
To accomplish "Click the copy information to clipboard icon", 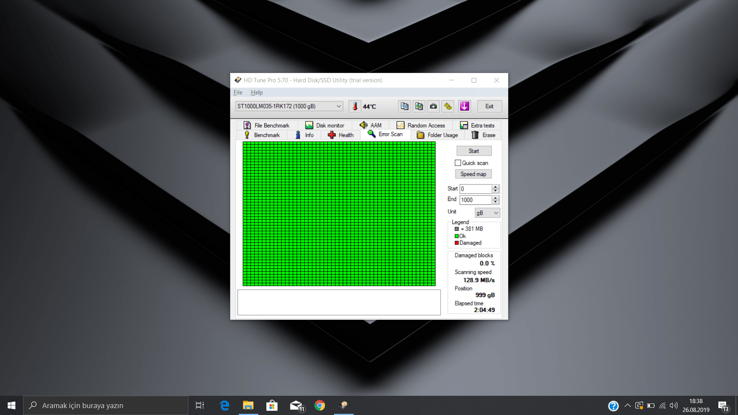I will (404, 106).
